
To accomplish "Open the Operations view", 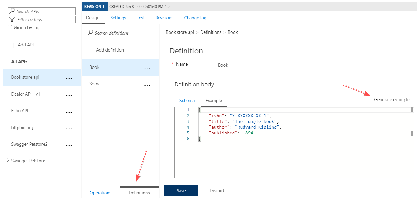I will [x=100, y=193].
